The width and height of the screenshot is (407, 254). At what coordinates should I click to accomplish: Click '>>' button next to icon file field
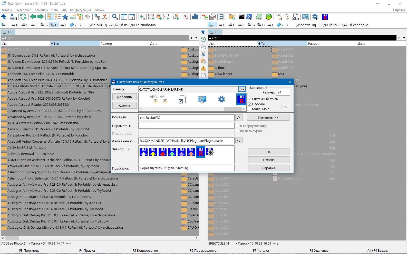239,141
